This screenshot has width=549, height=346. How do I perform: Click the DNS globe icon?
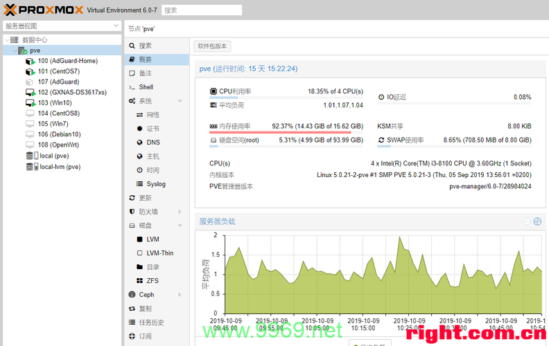point(140,143)
